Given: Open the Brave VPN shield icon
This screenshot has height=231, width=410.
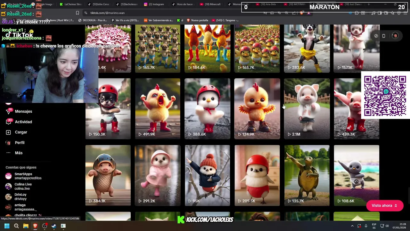Looking at the screenshot, I should point(399,13).
